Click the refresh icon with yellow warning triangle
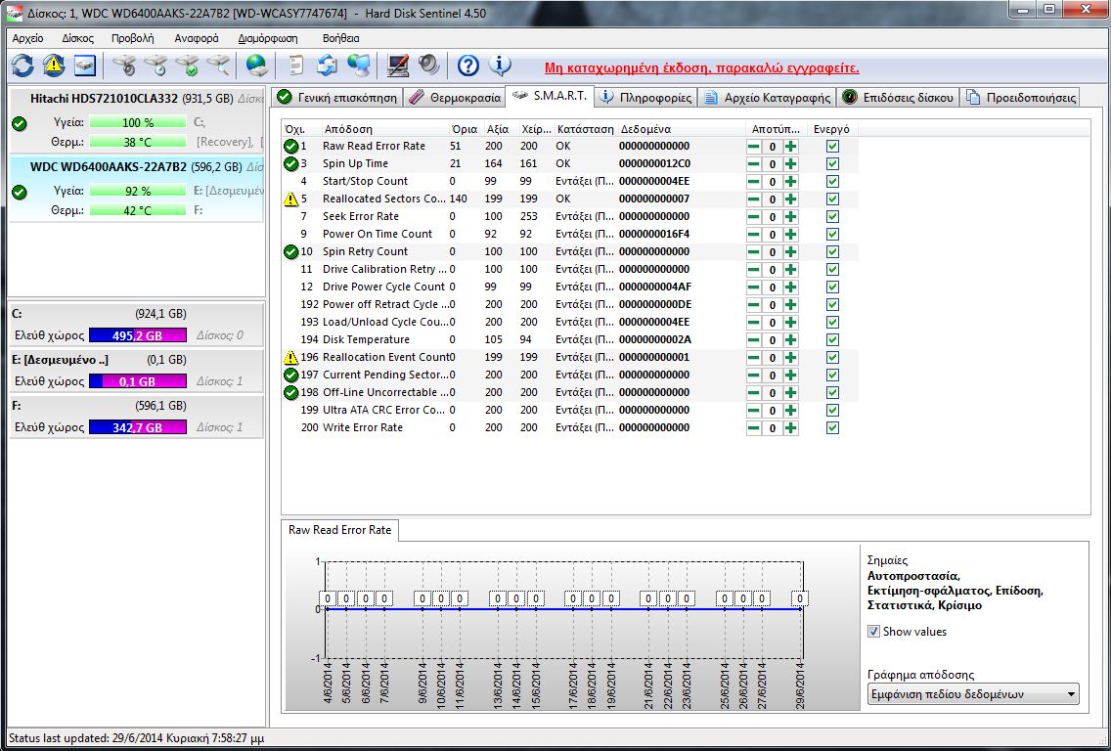Screen dimensions: 1111x751 click(x=54, y=66)
